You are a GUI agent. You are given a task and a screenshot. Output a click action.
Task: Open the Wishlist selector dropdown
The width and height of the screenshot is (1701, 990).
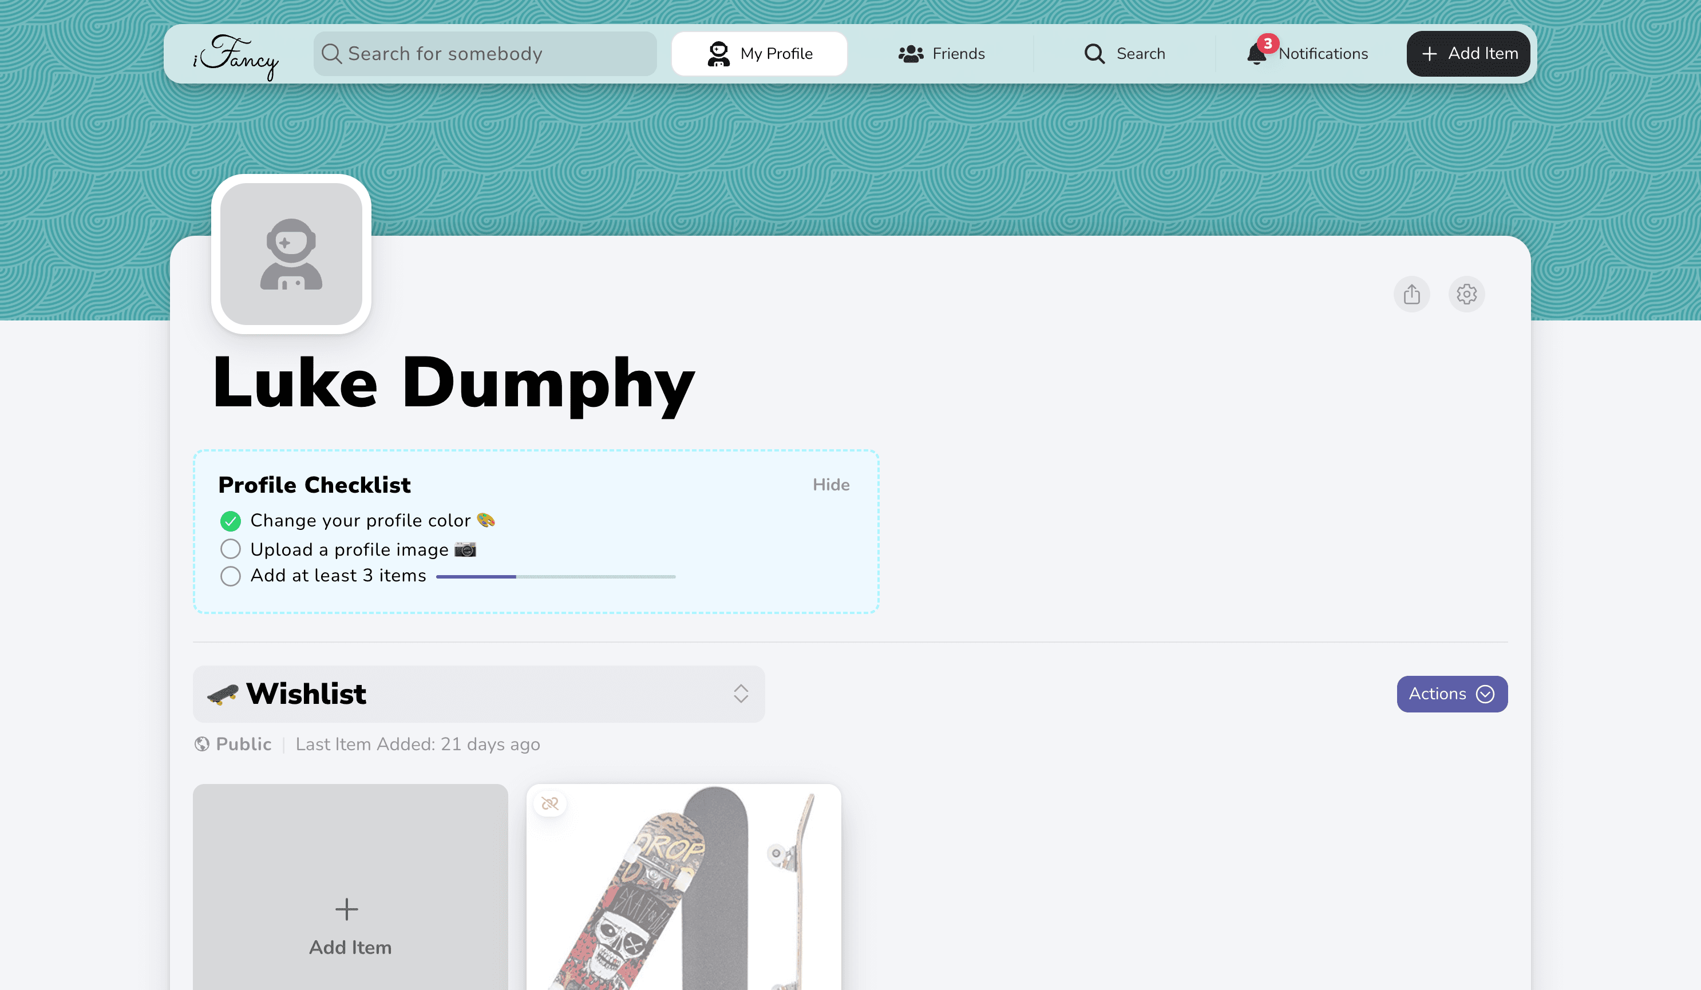coord(478,694)
